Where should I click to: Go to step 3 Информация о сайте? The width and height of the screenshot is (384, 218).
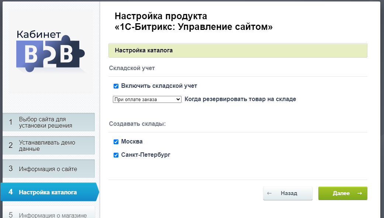[x=48, y=169]
